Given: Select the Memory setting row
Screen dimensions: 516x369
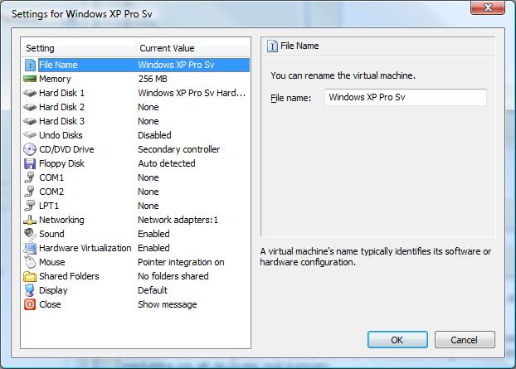Looking at the screenshot, I should 135,79.
